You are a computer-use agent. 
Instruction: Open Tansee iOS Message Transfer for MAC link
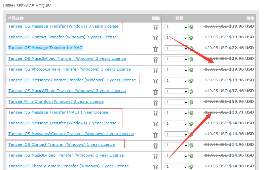click(45, 48)
